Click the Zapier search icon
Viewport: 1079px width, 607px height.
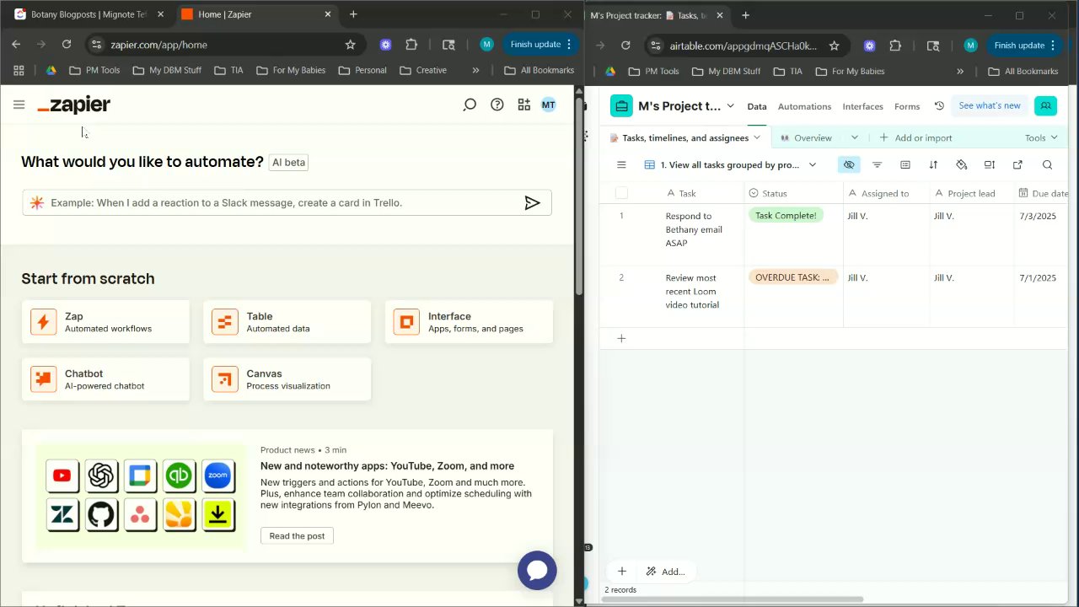coord(470,105)
